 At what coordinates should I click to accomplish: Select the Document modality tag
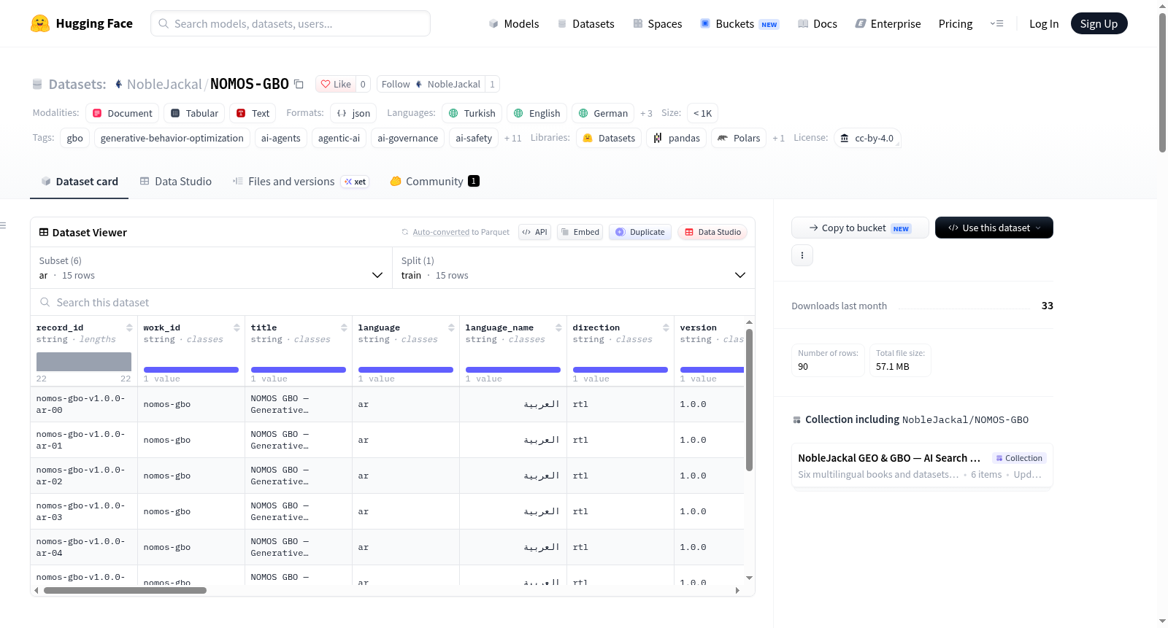pos(123,113)
